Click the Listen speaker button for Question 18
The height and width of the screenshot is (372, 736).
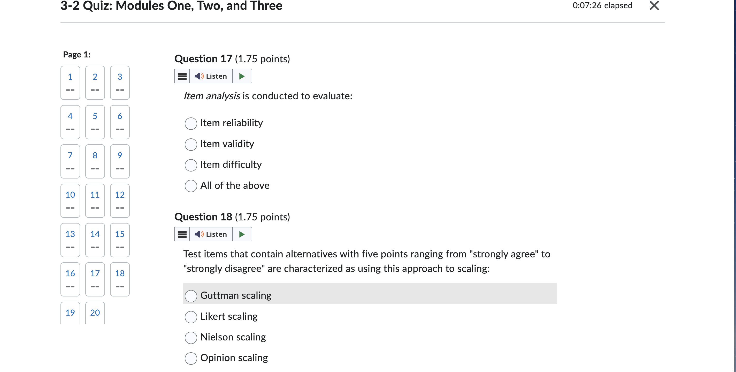[x=211, y=234]
